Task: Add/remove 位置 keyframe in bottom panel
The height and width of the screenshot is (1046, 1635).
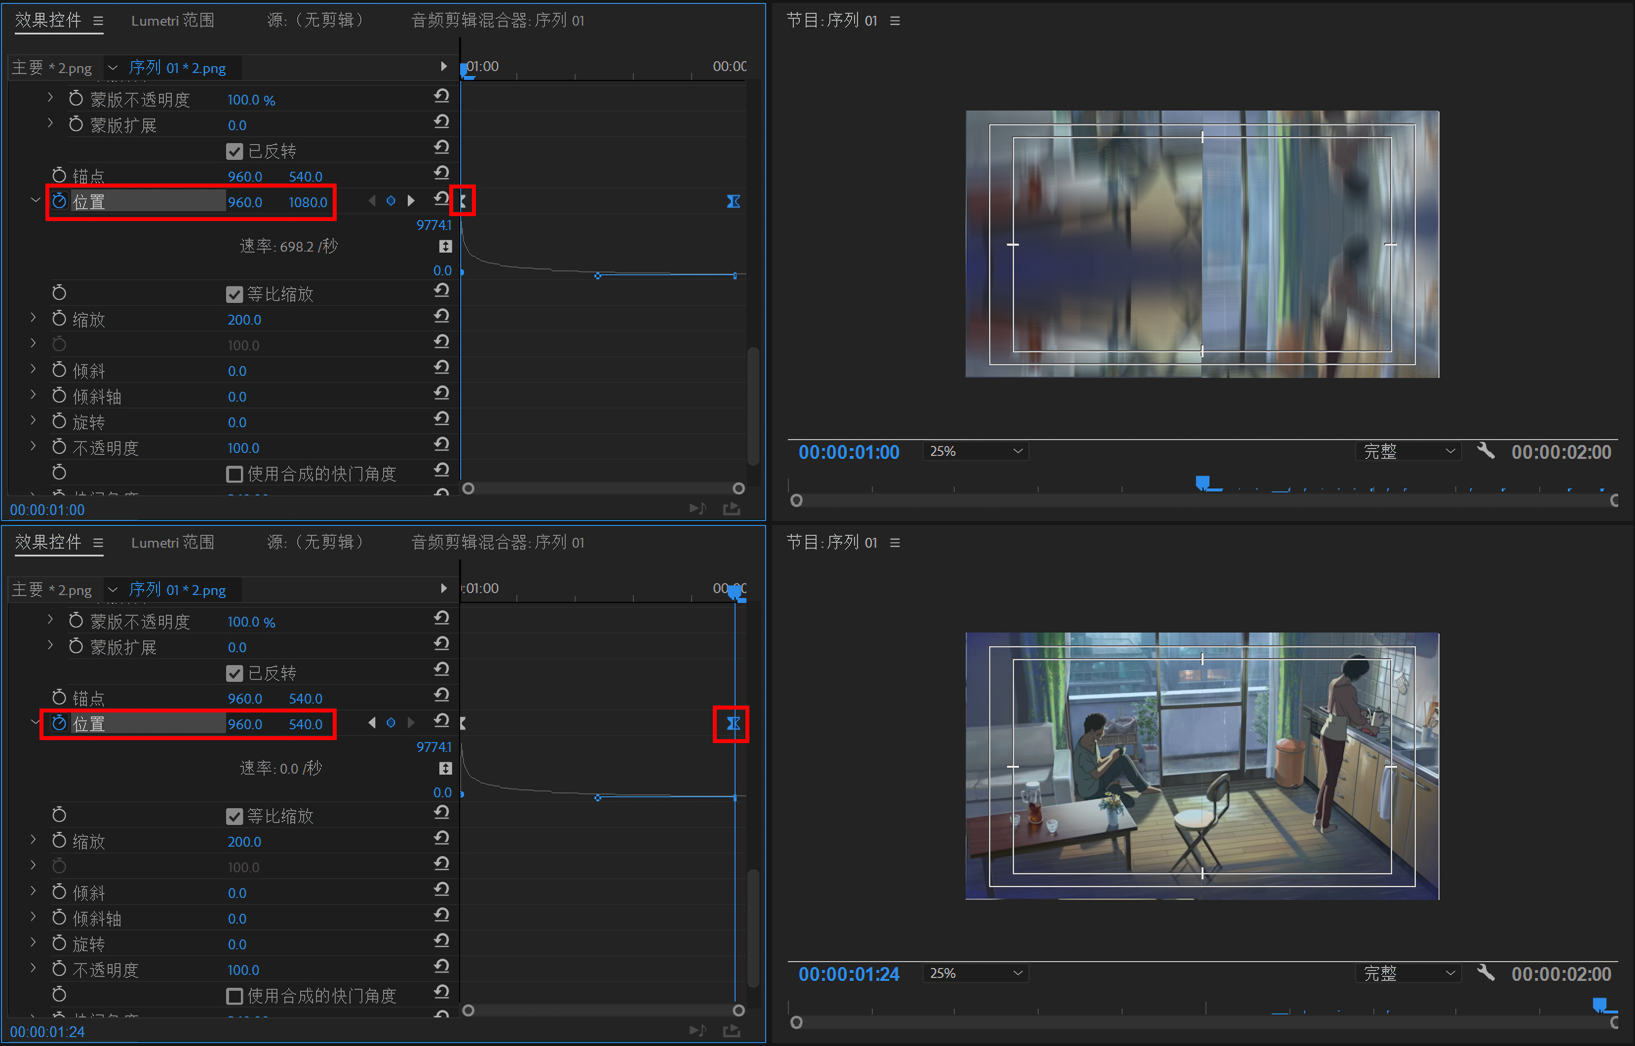Action: tap(391, 723)
